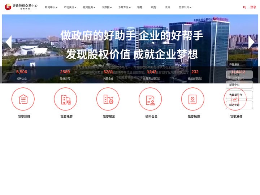Click the 2589 股份公司 statistic
Screen dimensions: 260x195
click(65, 75)
